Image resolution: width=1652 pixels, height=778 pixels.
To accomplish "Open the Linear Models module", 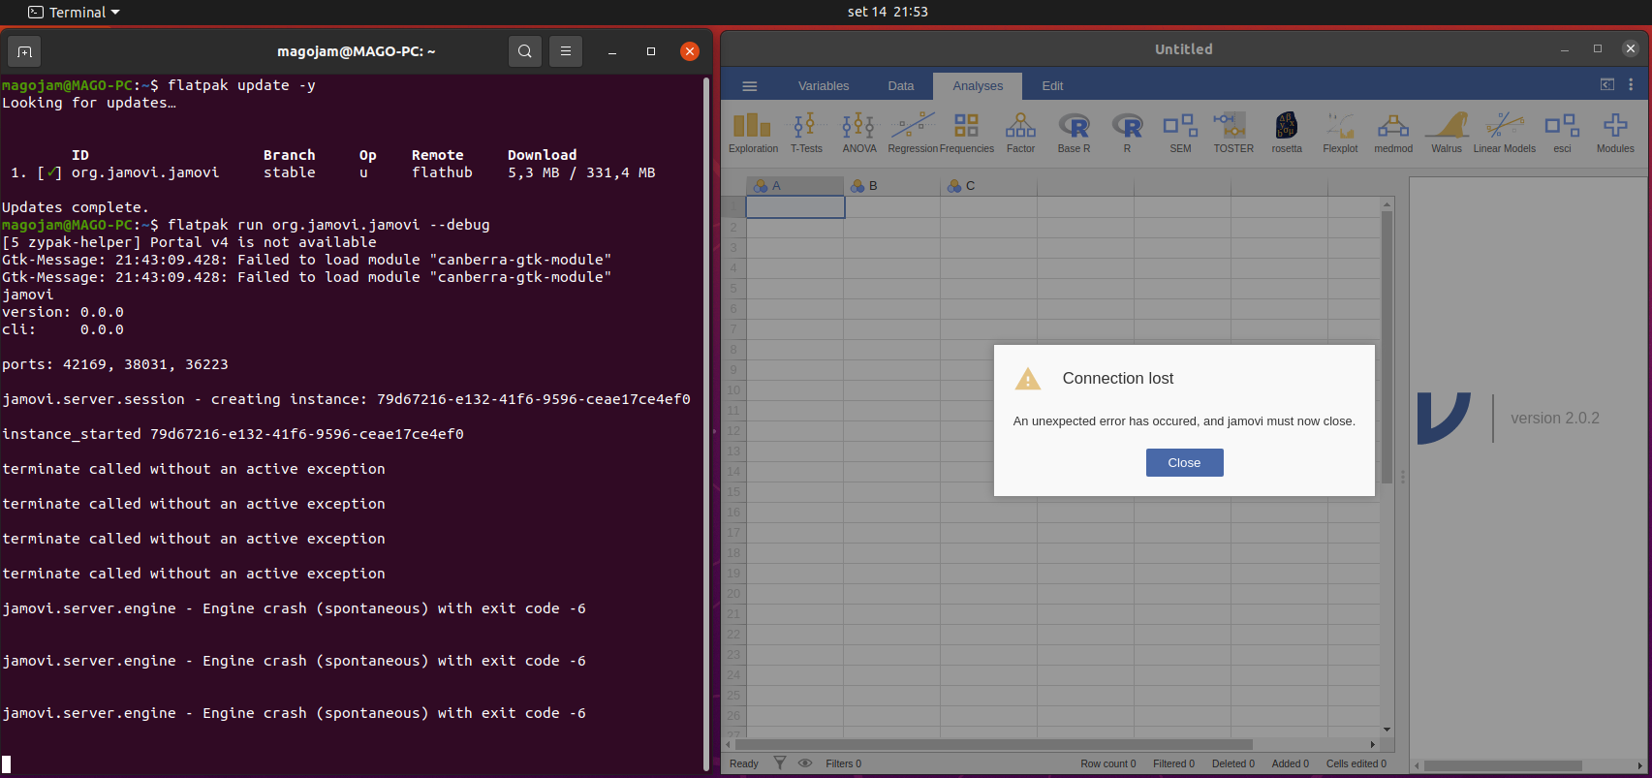I will click(x=1504, y=133).
